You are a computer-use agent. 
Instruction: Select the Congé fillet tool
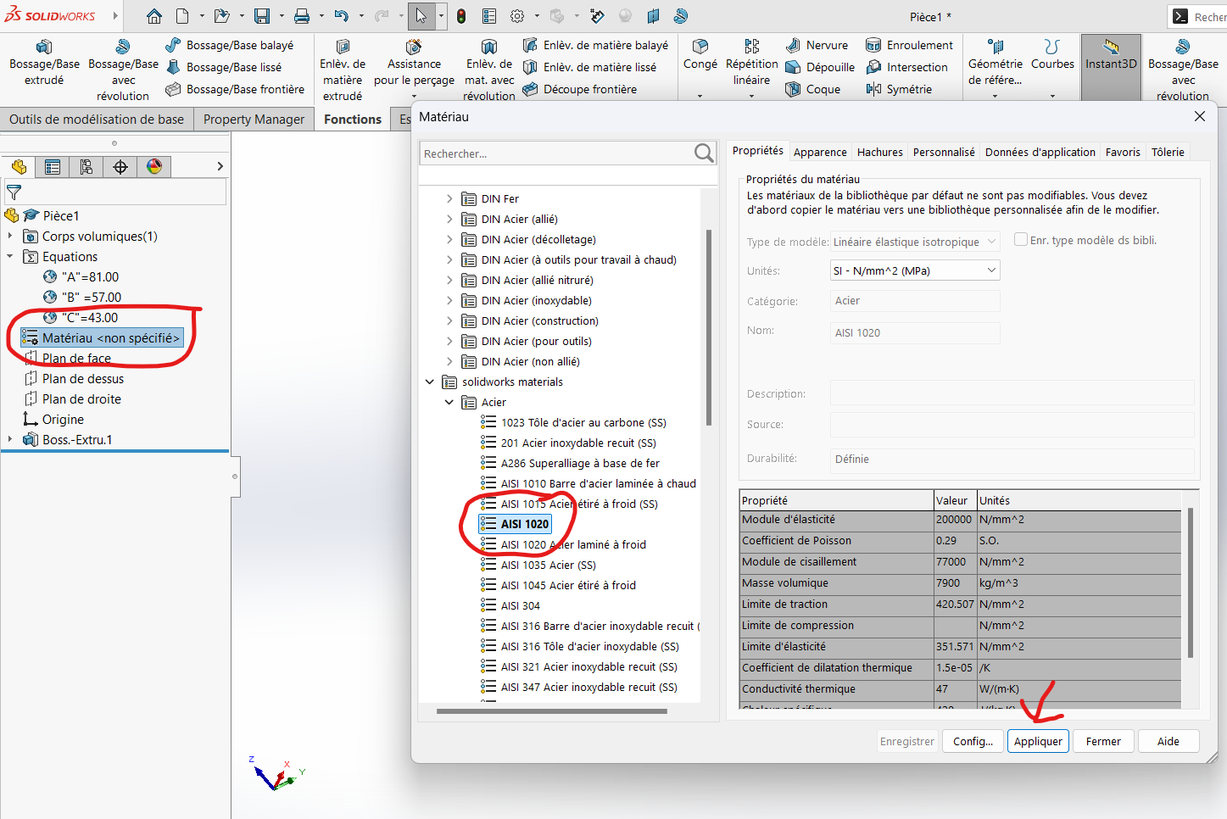(700, 54)
